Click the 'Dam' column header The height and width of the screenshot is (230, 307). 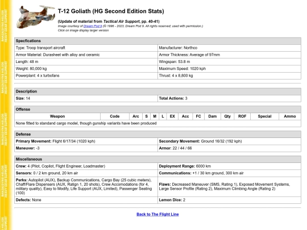[213, 116]
